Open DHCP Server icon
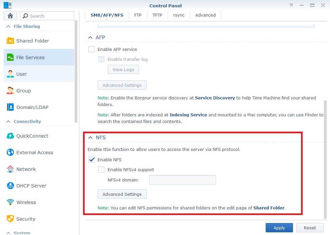 10,186
